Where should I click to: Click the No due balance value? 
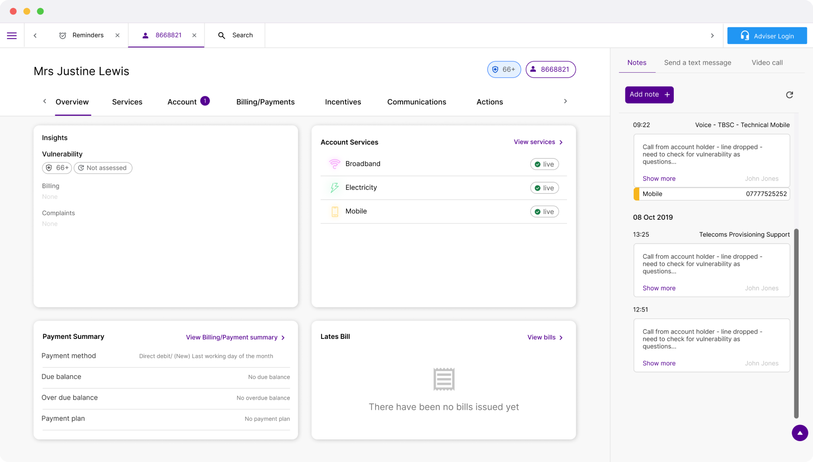269,377
